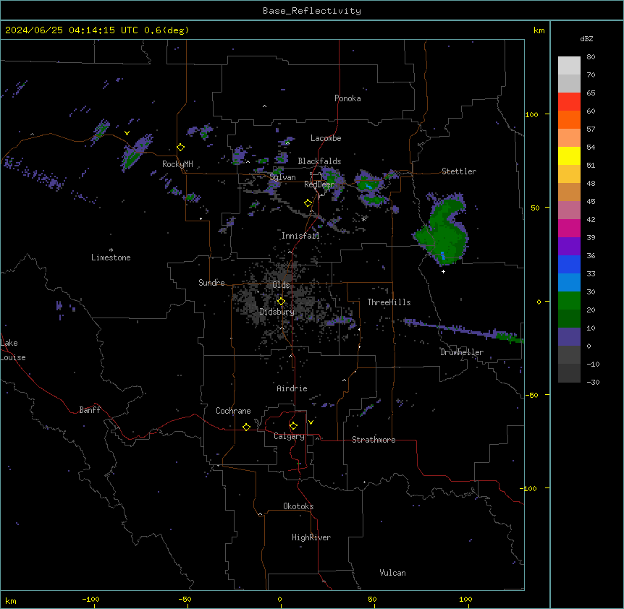Screen dimensions: 624x609
Task: Click the yellow diamond marker above Calgary label
Action: pos(293,426)
